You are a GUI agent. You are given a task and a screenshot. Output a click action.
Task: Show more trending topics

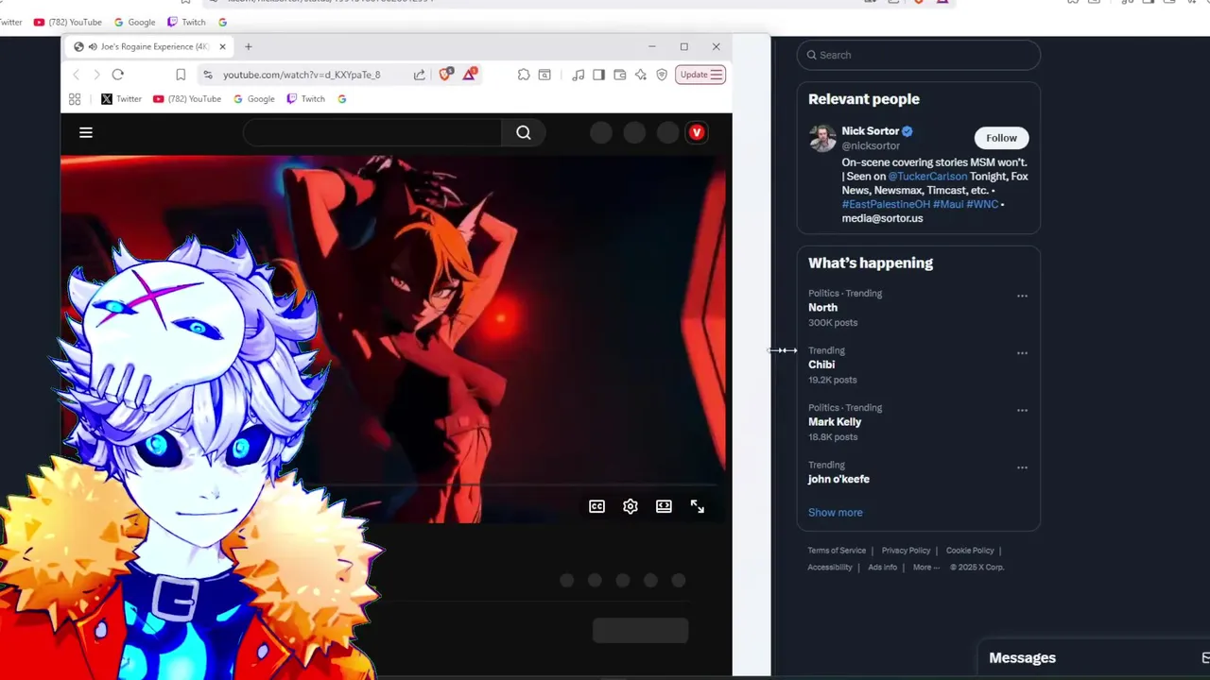pos(835,513)
